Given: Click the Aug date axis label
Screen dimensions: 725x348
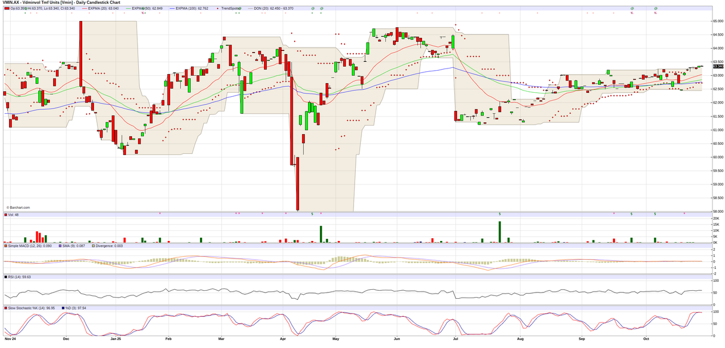Looking at the screenshot, I should coord(519,339).
